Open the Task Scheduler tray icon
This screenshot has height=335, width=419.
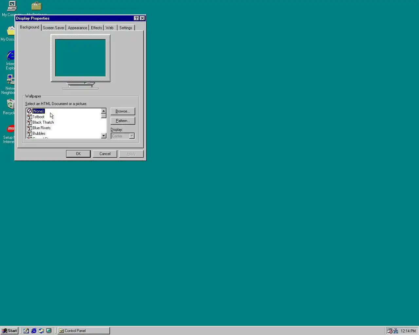click(x=390, y=331)
